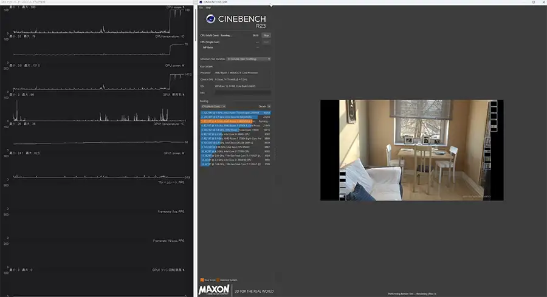Click the OS field showing the Windows build
Image resolution: width=547 pixels, height=297 pixels.
[x=243, y=86]
